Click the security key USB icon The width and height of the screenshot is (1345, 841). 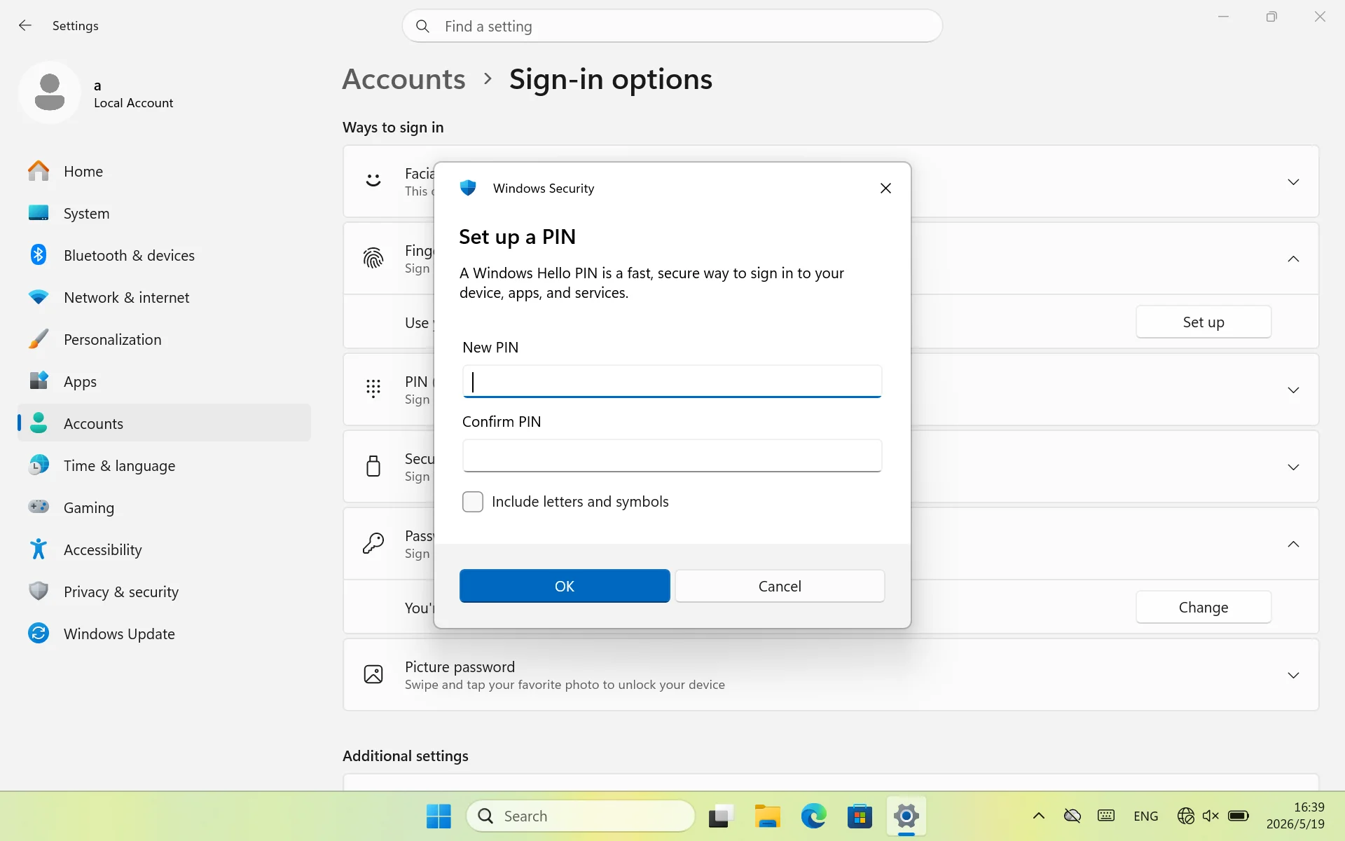point(373,466)
